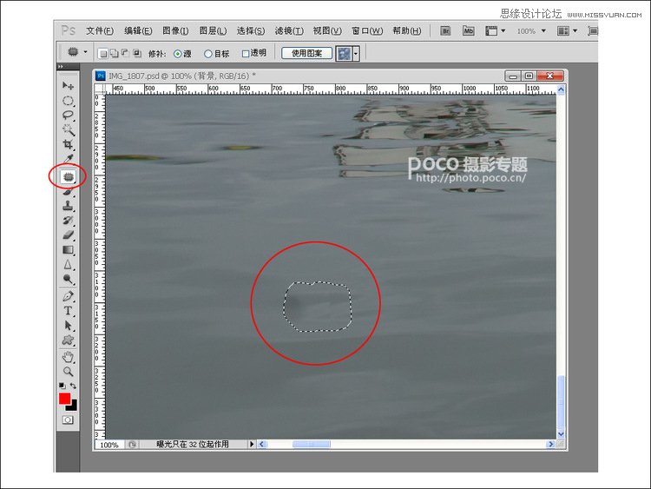651x489 pixels.
Task: Click the 使用图案 button
Action: click(306, 53)
